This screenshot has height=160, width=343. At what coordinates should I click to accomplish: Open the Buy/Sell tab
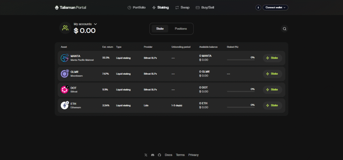point(205,7)
